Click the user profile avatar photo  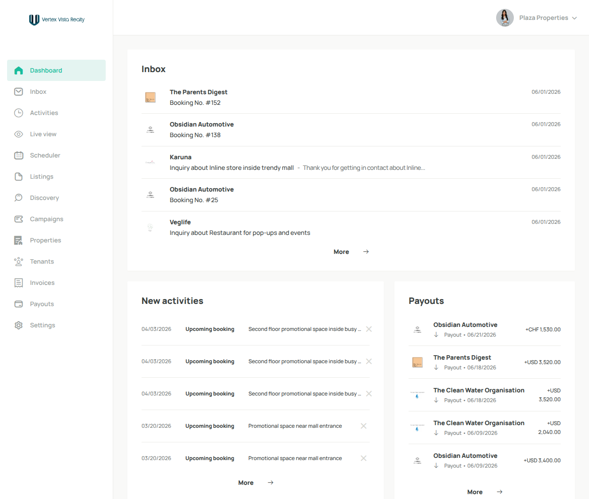pos(505,18)
